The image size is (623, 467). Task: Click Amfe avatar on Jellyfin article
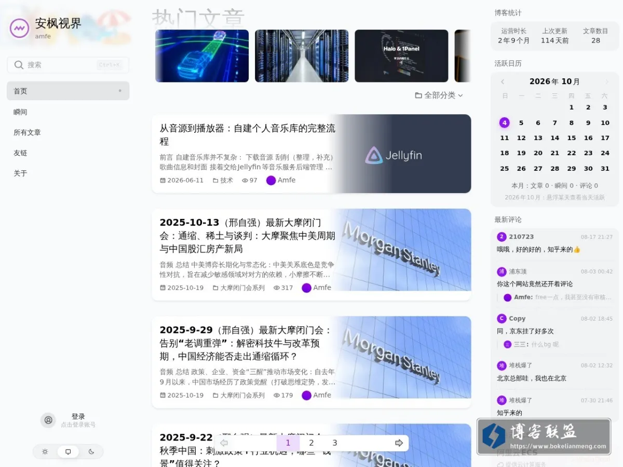[x=271, y=180]
